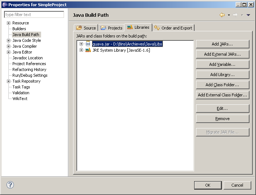This screenshot has height=195, width=256.
Task: Click the forward navigation arrow icon
Action: [x=235, y=15]
